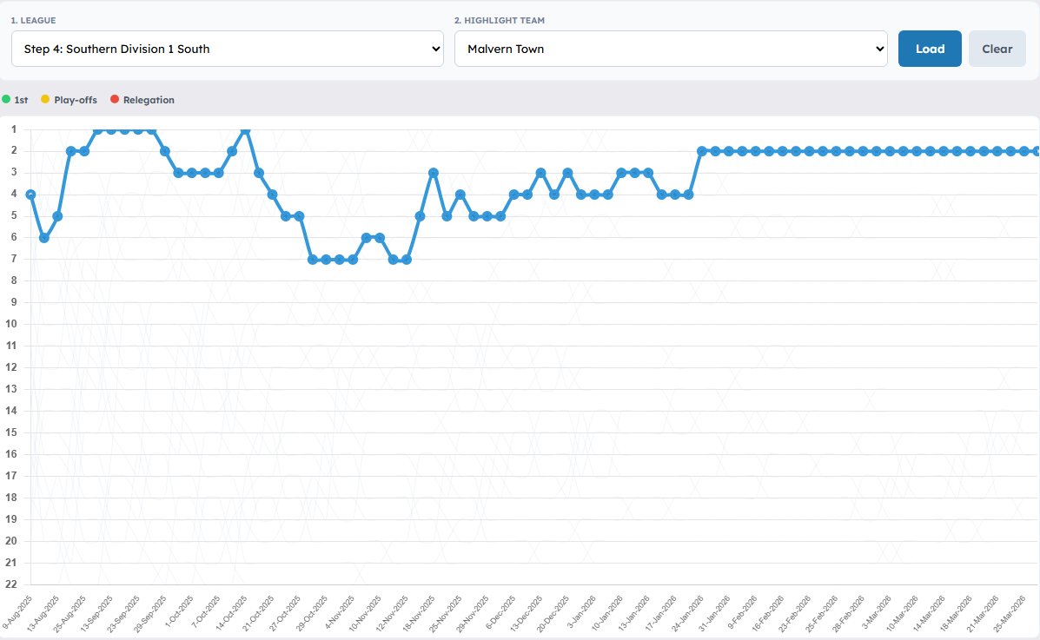Image resolution: width=1040 pixels, height=640 pixels.
Task: Click the y-axis position label '22'
Action: coord(11,584)
